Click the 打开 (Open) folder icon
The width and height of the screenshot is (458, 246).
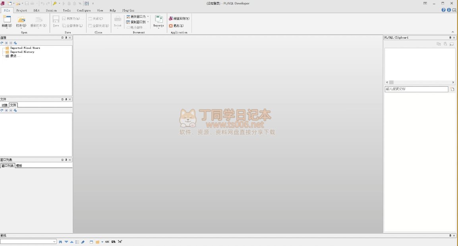21,19
